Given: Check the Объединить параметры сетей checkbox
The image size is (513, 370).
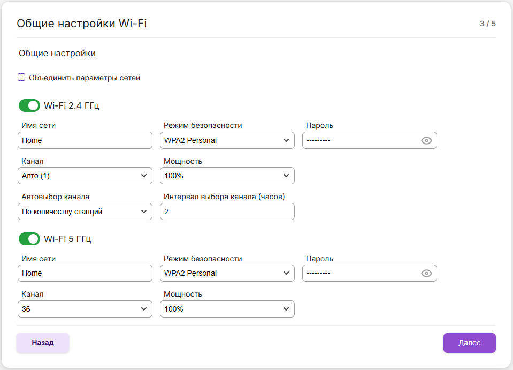Looking at the screenshot, I should (x=21, y=78).
